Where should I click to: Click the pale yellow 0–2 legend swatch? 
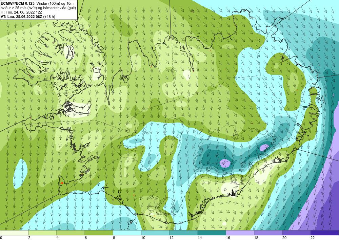pos(14,233)
